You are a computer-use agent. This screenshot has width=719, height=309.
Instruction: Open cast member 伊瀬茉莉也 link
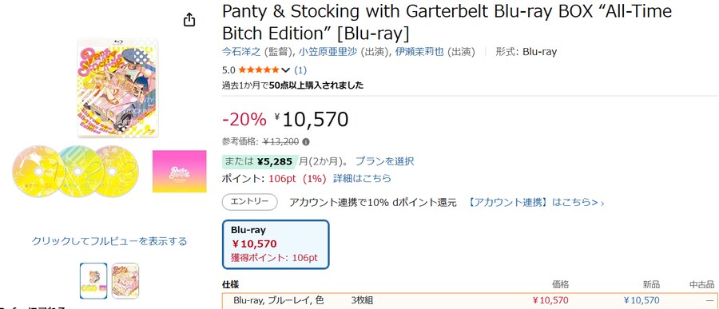click(x=419, y=52)
